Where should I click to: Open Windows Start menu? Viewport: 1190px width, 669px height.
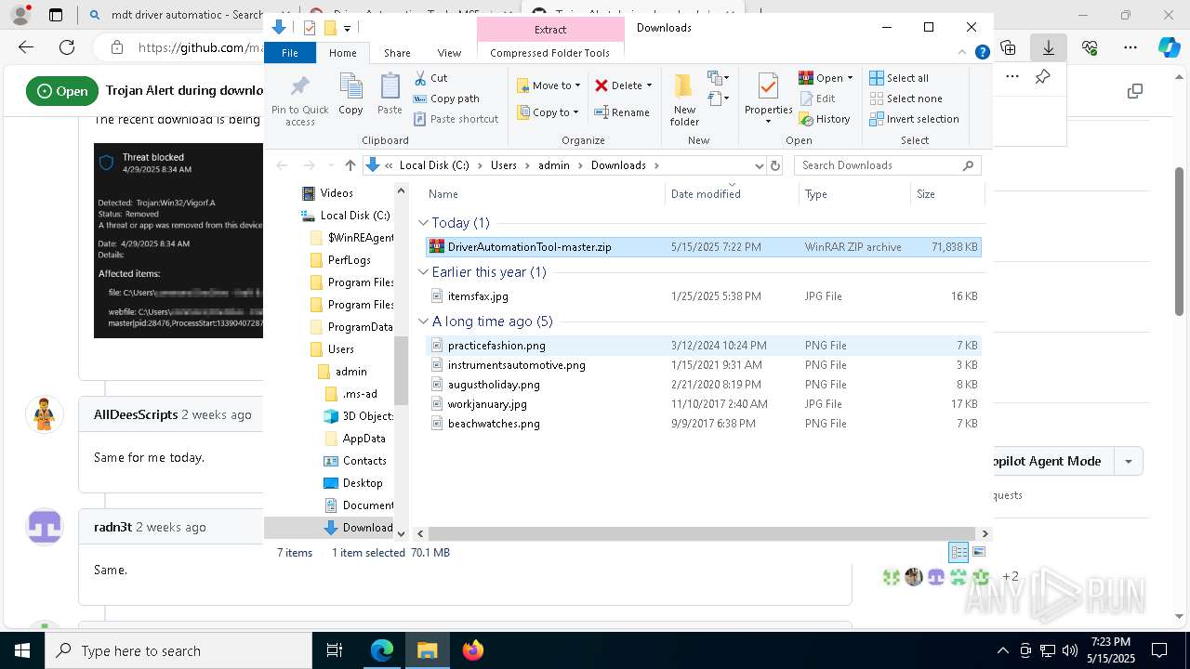coord(22,650)
